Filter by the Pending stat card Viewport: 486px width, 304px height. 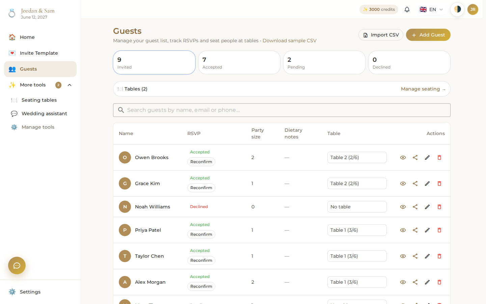tap(324, 62)
